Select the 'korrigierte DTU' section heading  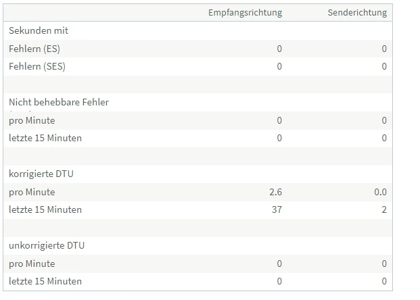41,174
